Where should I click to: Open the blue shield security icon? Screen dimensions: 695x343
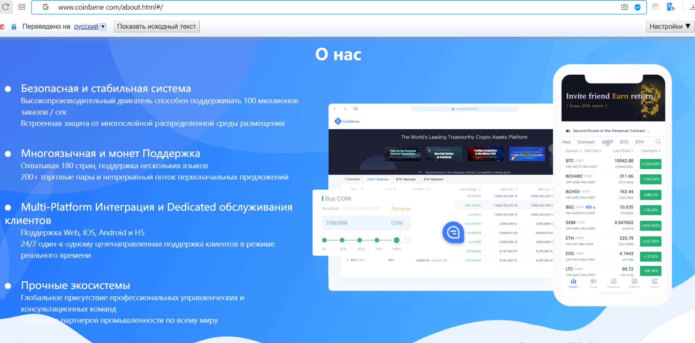[x=638, y=7]
